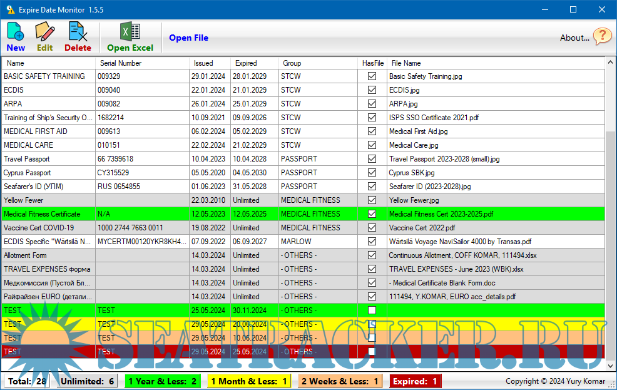Click the About question mark icon
617x390 pixels.
pyautogui.click(x=602, y=37)
